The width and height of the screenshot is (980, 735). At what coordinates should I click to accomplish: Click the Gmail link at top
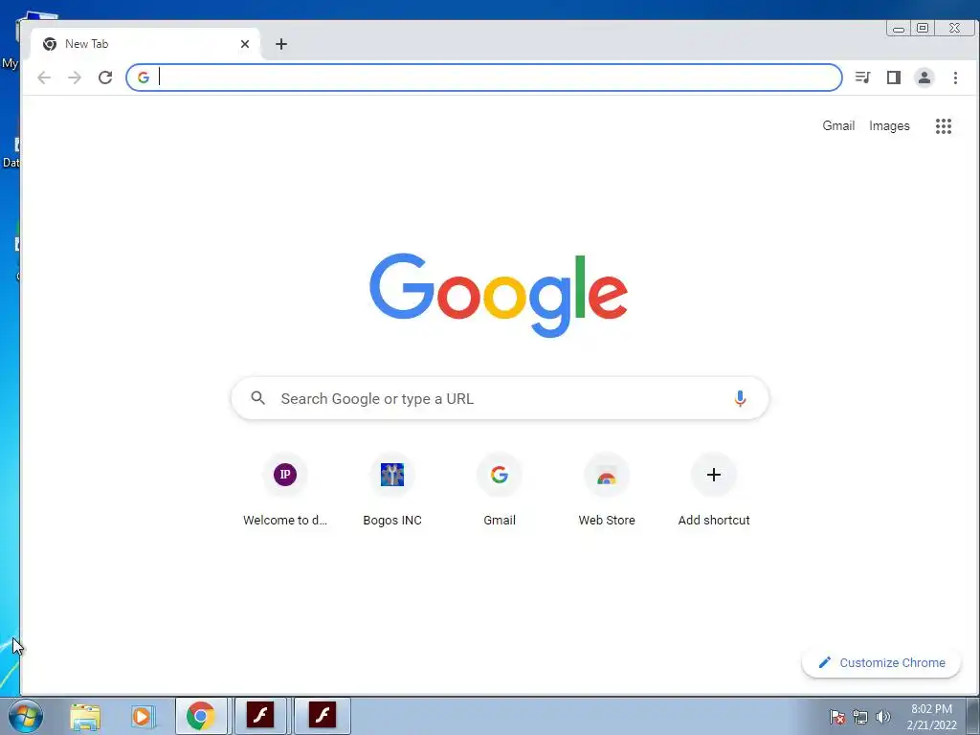click(838, 125)
